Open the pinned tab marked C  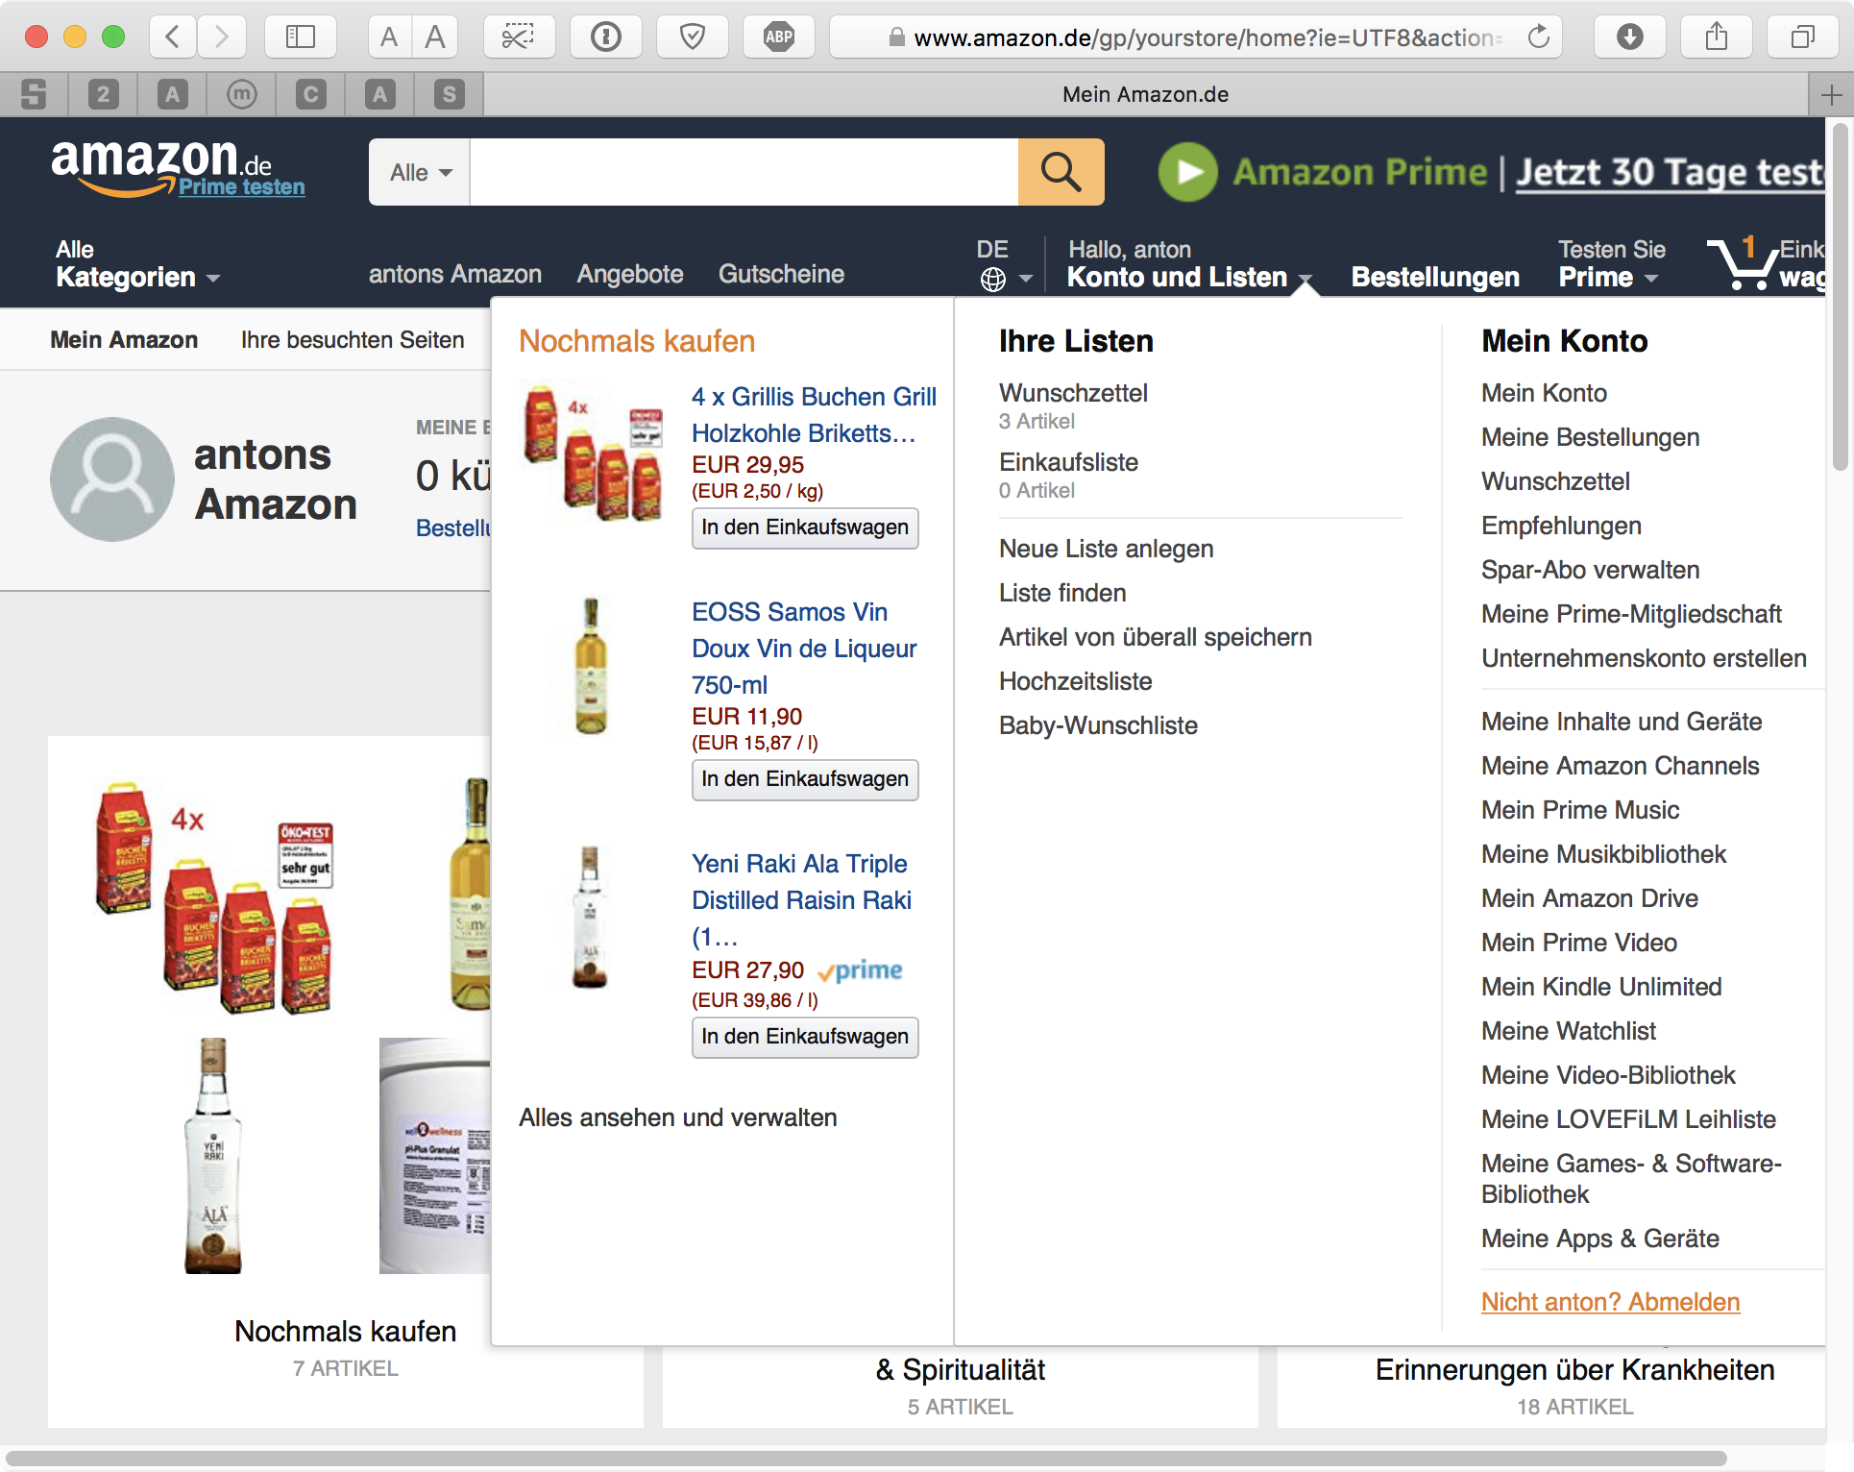pos(311,94)
